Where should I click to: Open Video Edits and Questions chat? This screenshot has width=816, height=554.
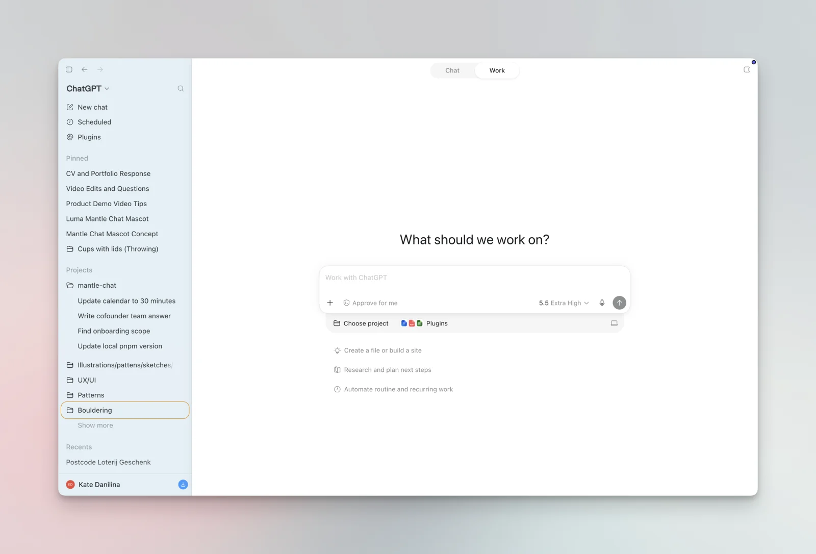tap(125, 189)
